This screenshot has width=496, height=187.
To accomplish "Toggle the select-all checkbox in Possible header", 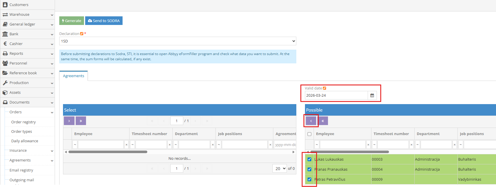I will click(309, 134).
